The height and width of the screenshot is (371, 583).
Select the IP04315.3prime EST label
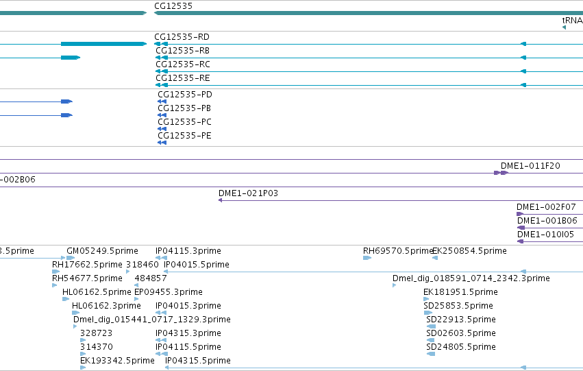coord(188,333)
